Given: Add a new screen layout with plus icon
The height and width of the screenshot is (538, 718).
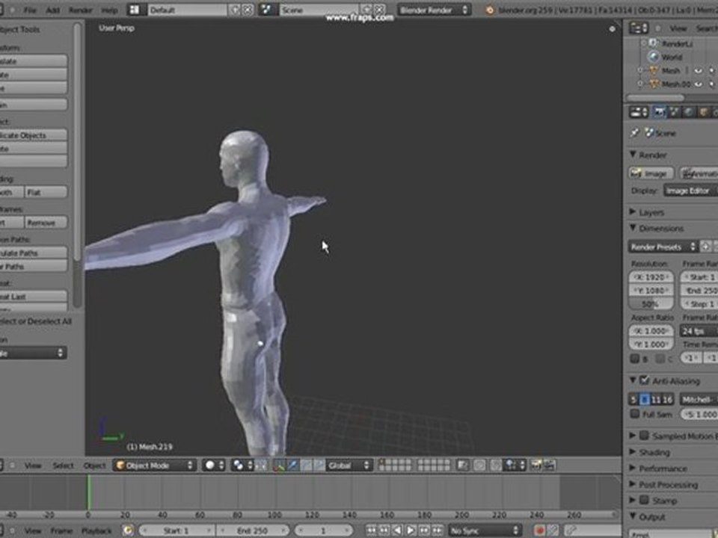Looking at the screenshot, I should (235, 10).
